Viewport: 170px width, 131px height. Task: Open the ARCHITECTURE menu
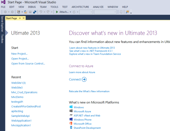coord(80,7)
